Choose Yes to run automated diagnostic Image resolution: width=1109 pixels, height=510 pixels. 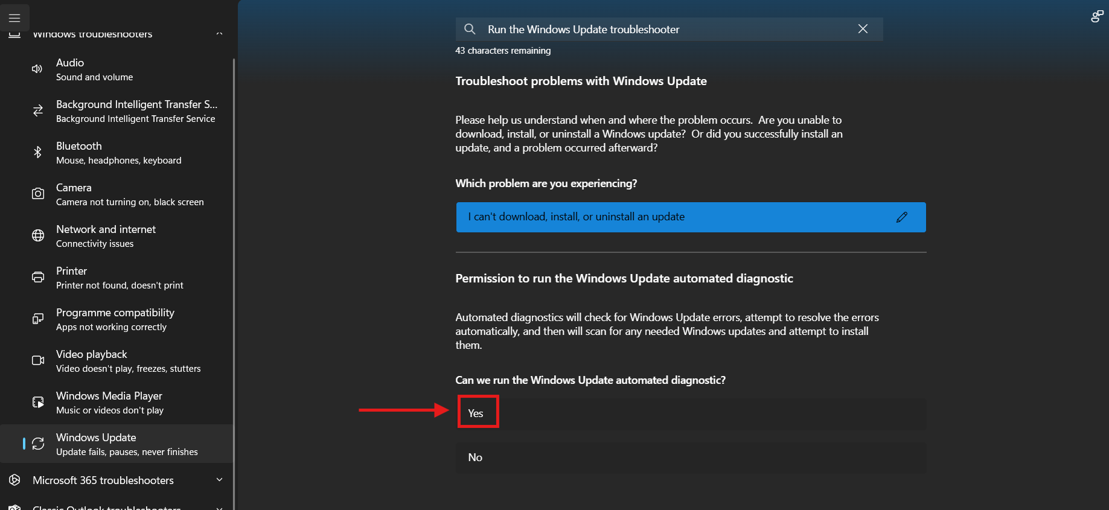691,413
